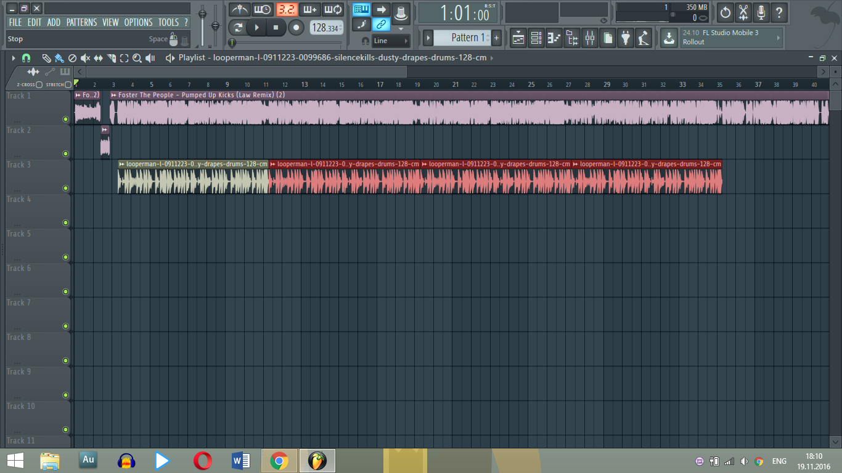Open the Playlist view from toolbar
The width and height of the screenshot is (842, 473).
pyautogui.click(x=518, y=38)
